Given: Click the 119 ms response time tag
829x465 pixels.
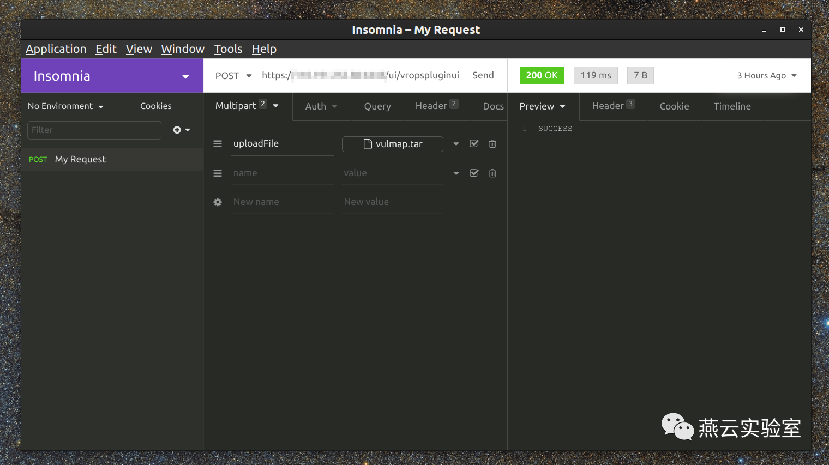Looking at the screenshot, I should click(596, 75).
